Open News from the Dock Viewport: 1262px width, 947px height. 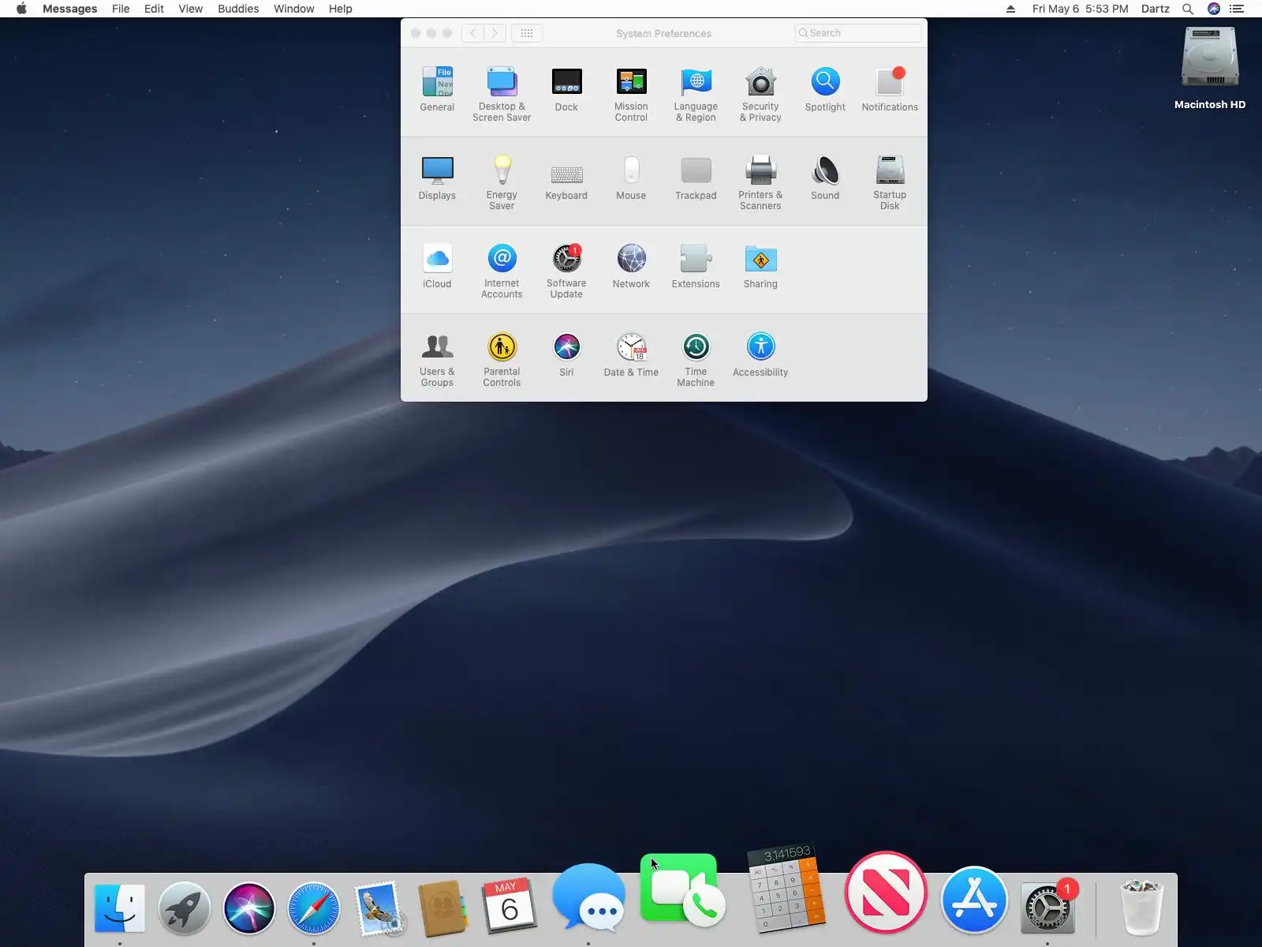[x=886, y=892]
